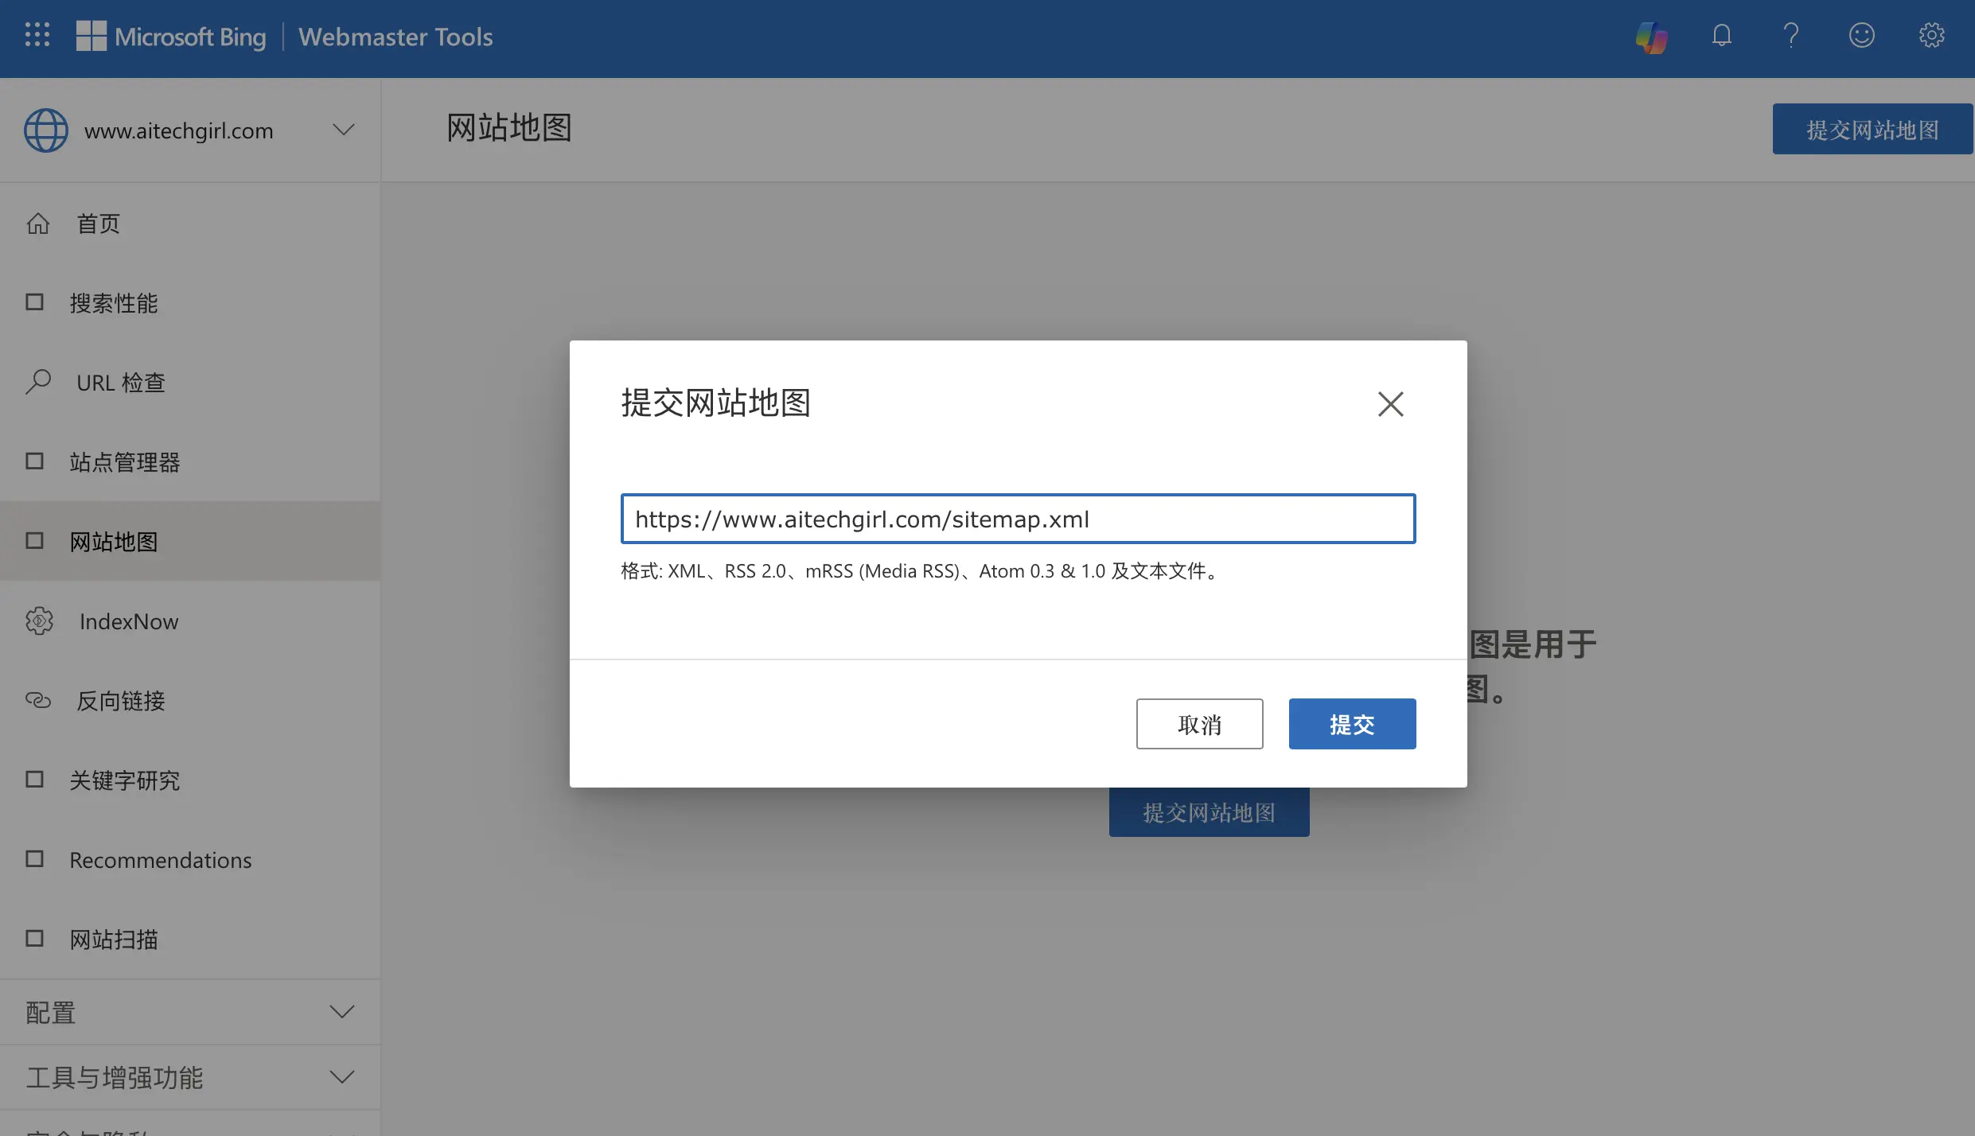Click the Webmaster Tools title link
This screenshot has height=1136, width=1975.
[395, 37]
